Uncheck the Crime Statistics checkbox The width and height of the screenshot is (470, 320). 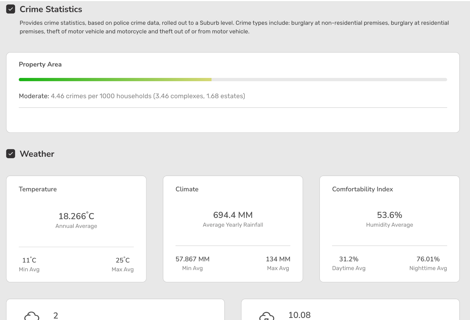click(11, 9)
